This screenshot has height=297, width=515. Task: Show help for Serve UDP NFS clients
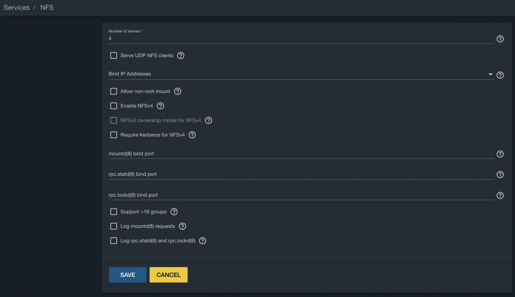tap(181, 55)
